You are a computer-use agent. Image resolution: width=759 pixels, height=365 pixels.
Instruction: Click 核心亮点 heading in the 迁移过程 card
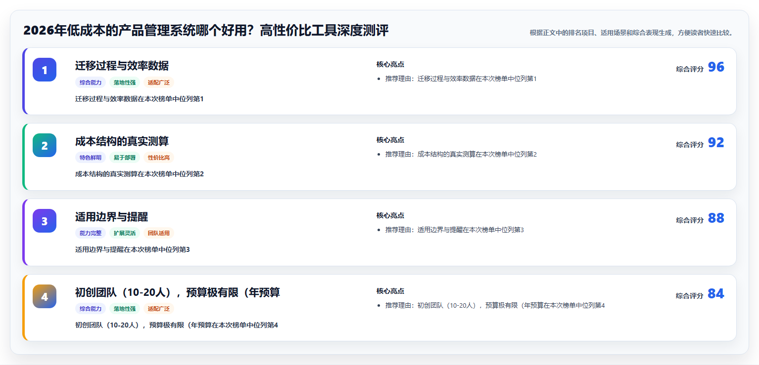pos(390,64)
